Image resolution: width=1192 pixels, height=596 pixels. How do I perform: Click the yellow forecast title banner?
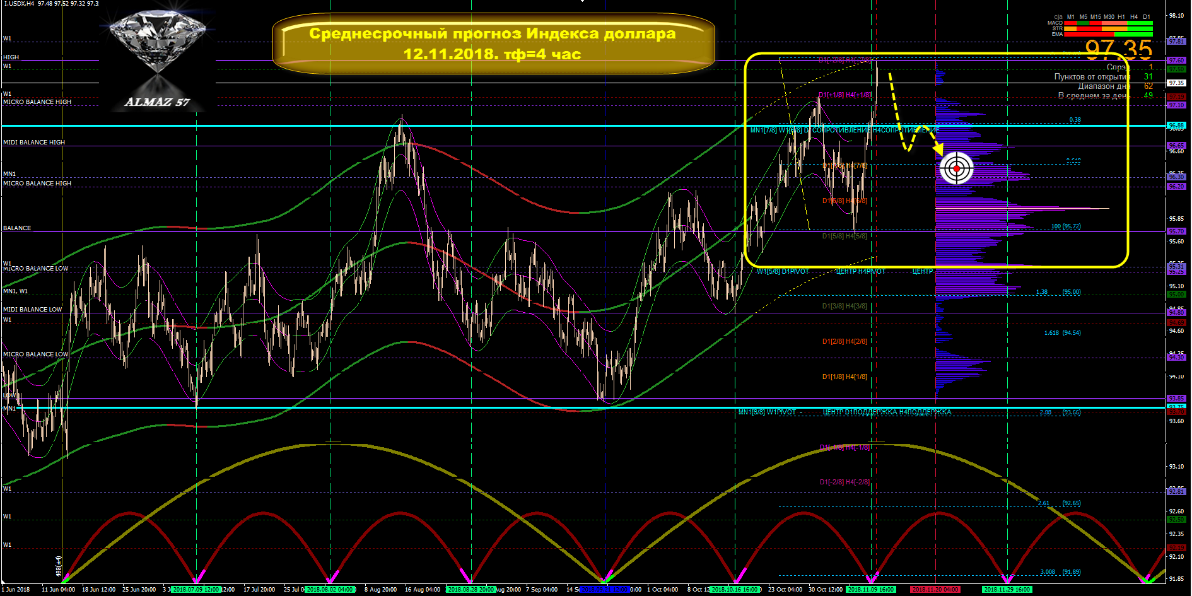(493, 44)
